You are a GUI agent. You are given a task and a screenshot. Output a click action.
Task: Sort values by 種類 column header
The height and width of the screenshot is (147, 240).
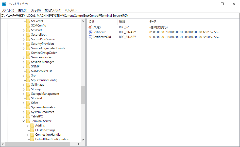click(132, 22)
